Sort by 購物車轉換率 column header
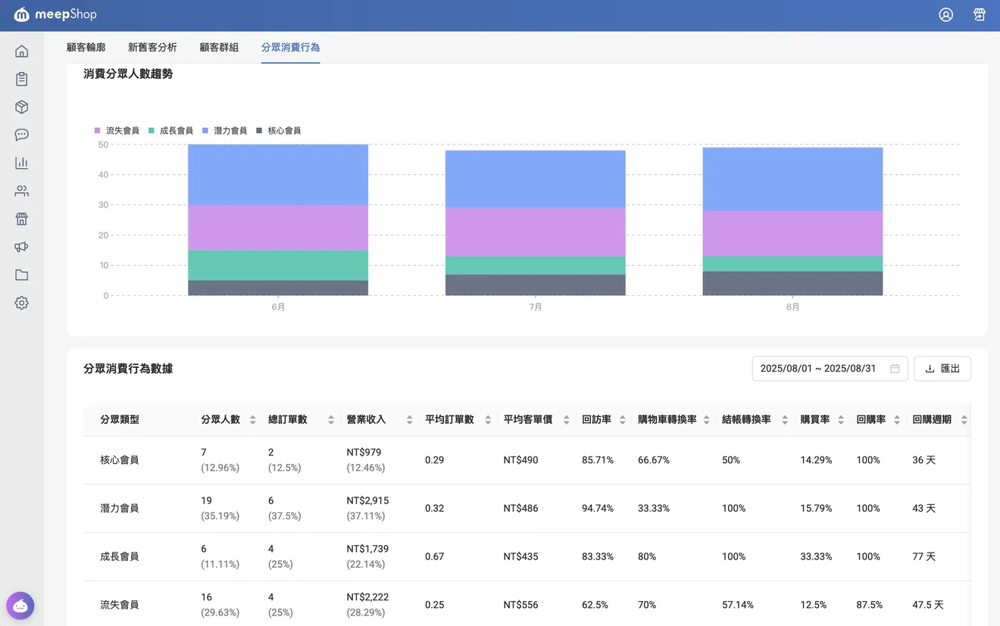Viewport: 1000px width, 626px height. pos(673,419)
